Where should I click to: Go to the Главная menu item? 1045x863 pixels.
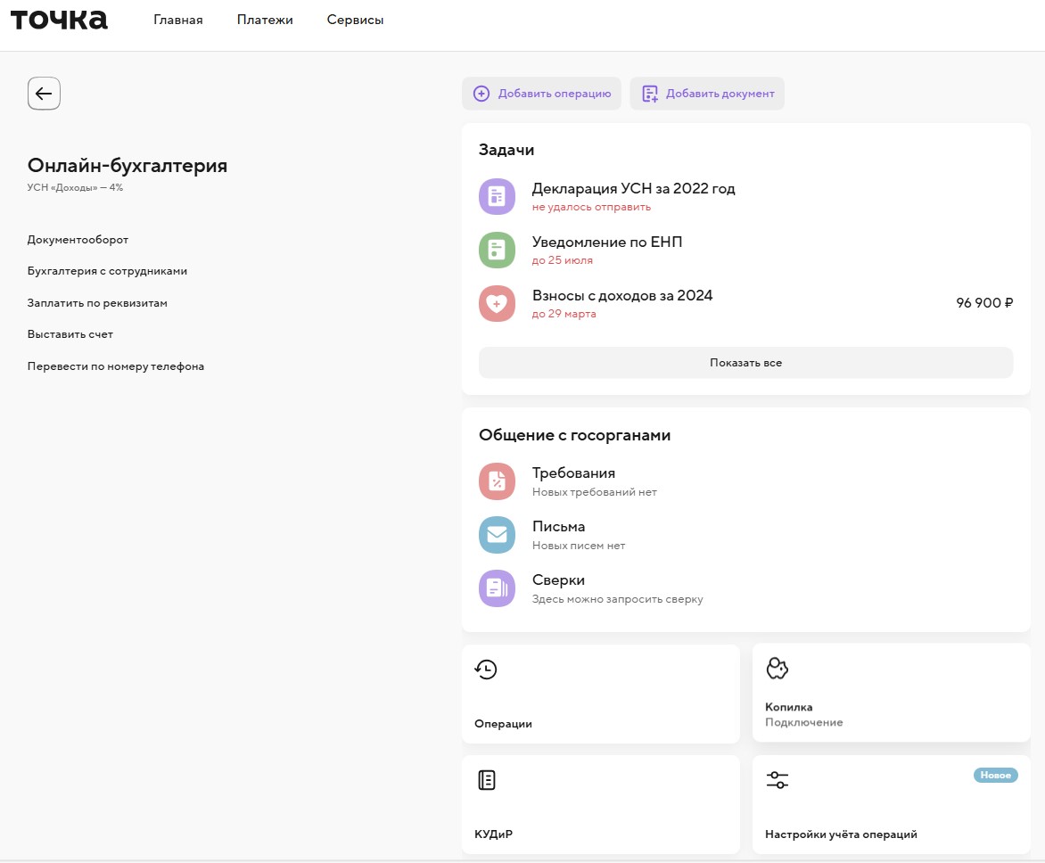point(178,21)
